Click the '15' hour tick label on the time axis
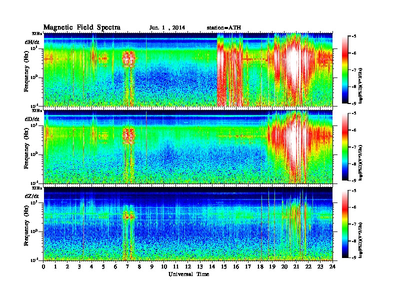This screenshot has height=306, width=396. pyautogui.click(x=224, y=266)
